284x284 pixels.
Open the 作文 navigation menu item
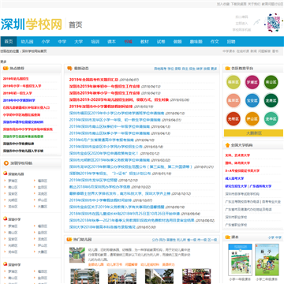[x=215, y=42]
